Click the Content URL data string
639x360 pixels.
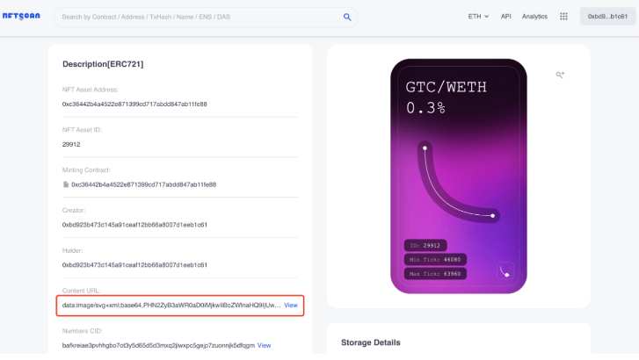coord(171,305)
